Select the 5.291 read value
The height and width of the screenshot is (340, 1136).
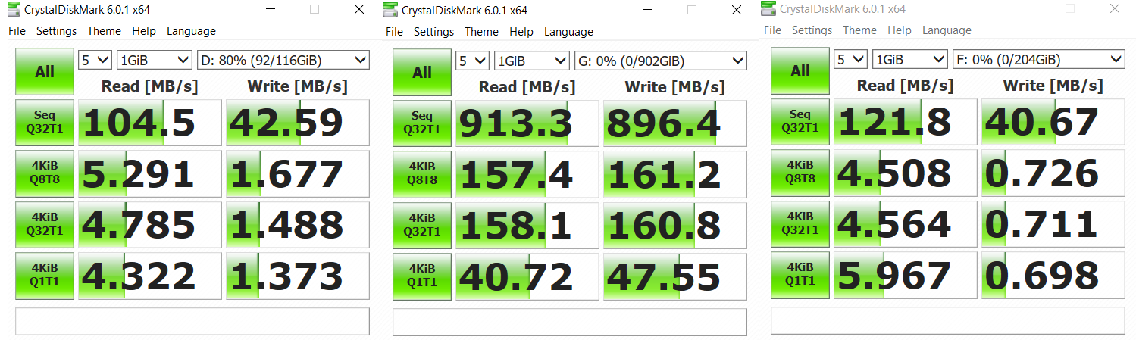[x=150, y=173]
